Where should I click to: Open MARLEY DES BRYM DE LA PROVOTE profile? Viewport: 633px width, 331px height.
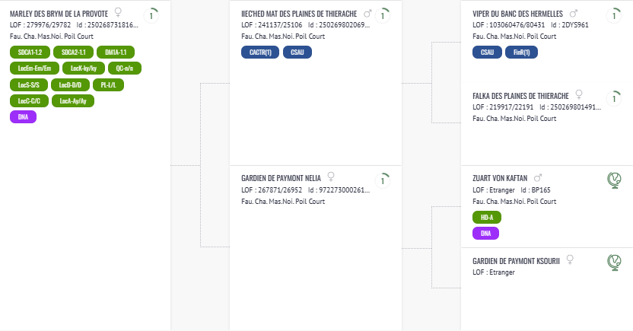[x=59, y=14]
